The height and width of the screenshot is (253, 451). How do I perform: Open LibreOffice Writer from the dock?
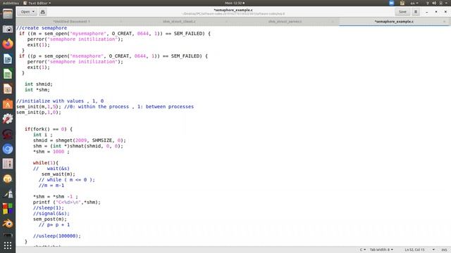[8, 59]
